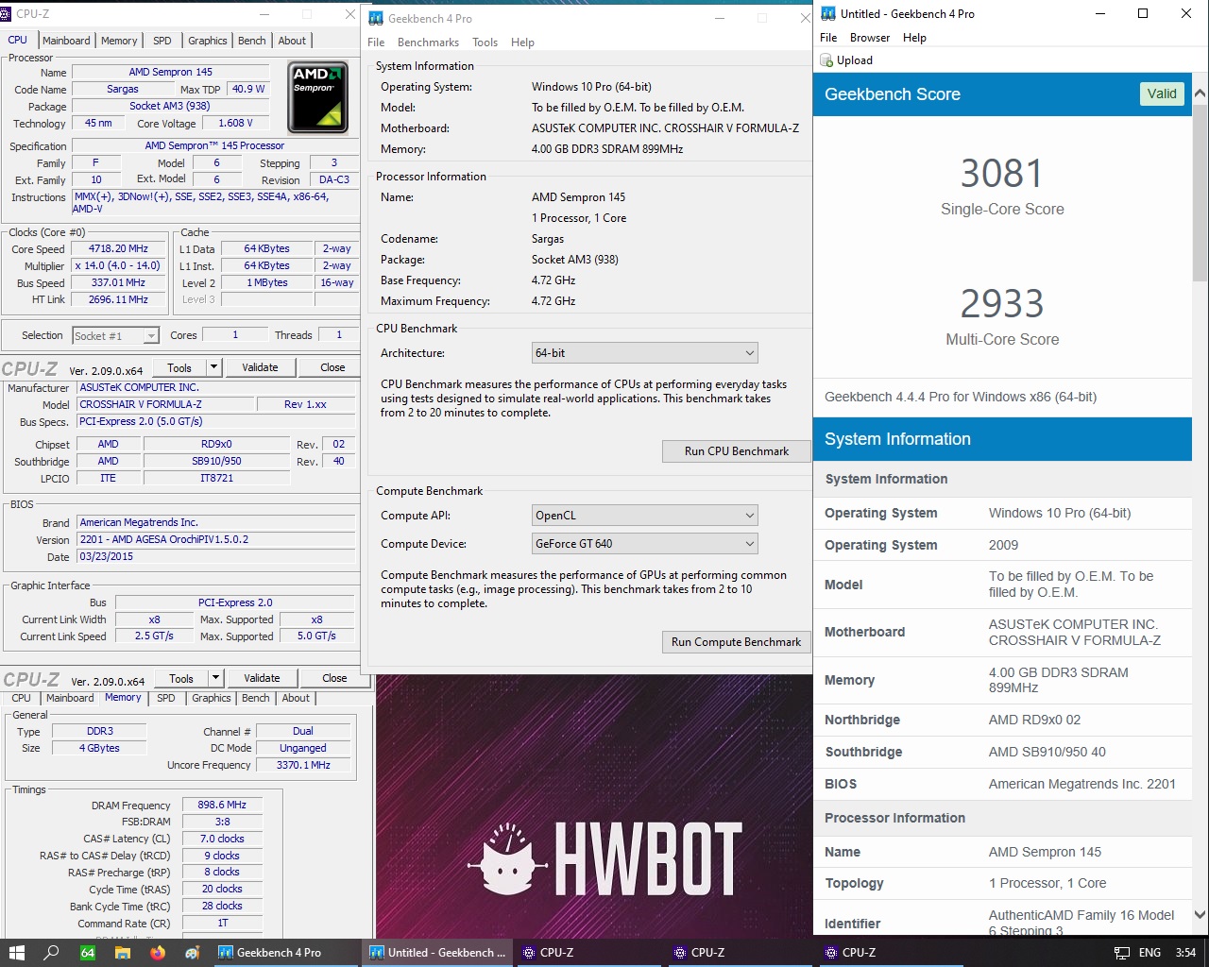This screenshot has height=967, width=1209.
Task: Click the HT Link value 2696.11 MHz
Action: [118, 299]
